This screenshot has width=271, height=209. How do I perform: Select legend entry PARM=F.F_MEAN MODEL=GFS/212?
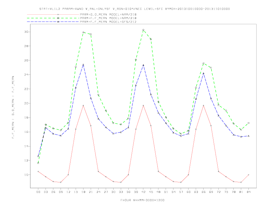pyautogui.click(x=108, y=22)
